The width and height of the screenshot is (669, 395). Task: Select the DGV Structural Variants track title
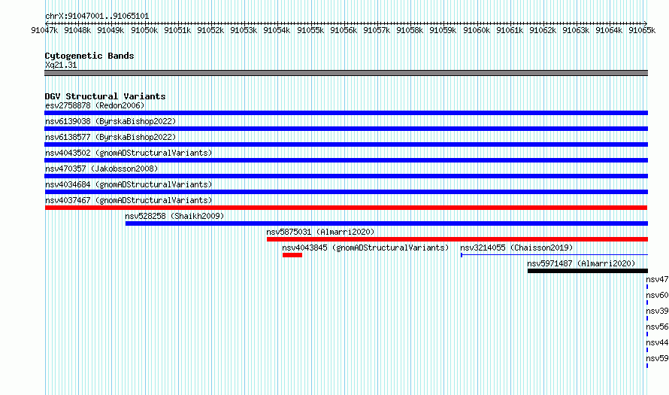[x=105, y=96]
